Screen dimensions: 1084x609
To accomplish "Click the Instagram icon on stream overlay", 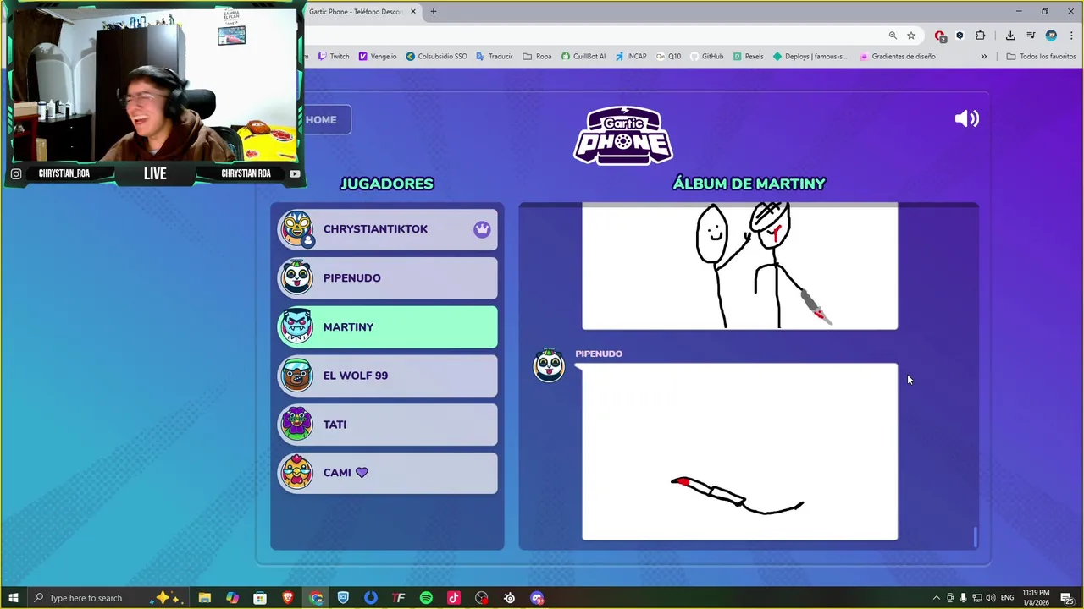I will point(16,173).
